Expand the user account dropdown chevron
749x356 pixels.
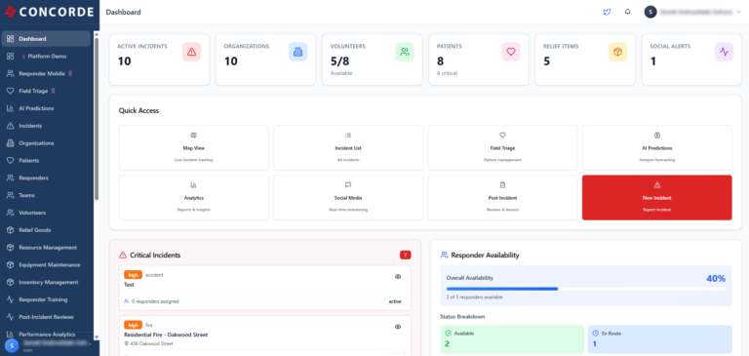(x=739, y=13)
